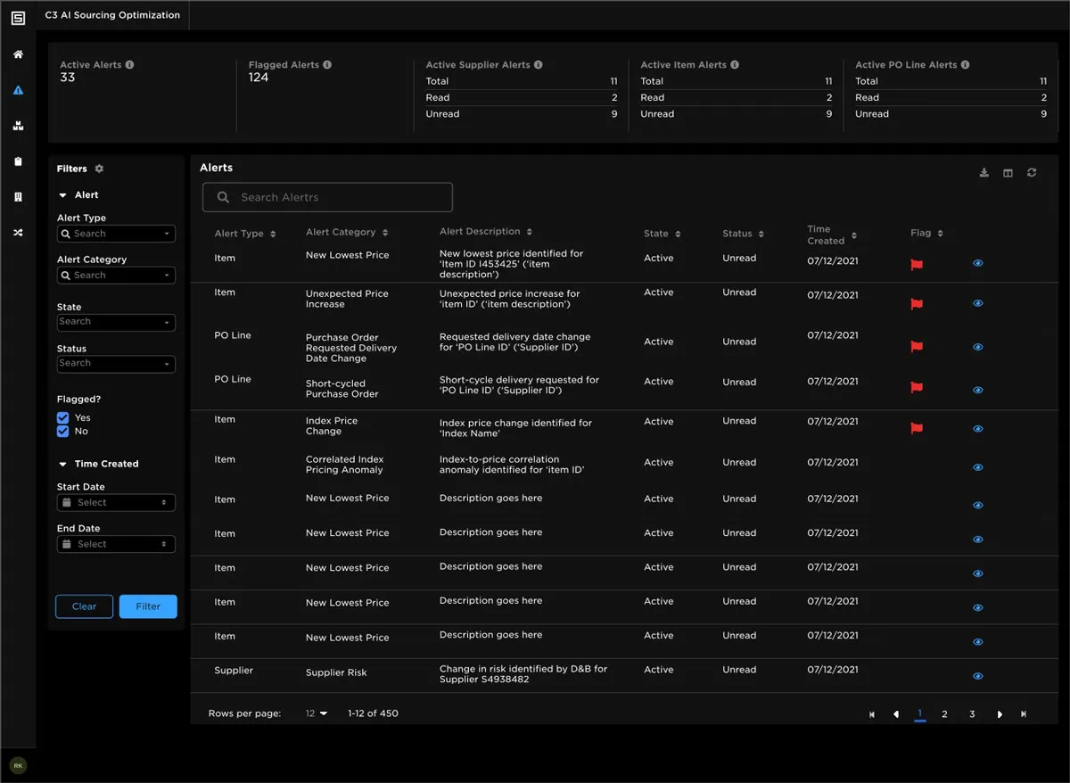
Task: Click the eye icon for the Unexpected Price Increase alert
Action: click(x=978, y=303)
